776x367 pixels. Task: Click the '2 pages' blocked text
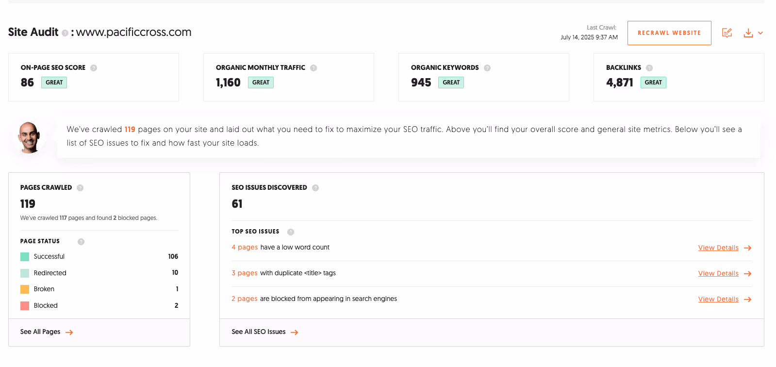tap(245, 299)
